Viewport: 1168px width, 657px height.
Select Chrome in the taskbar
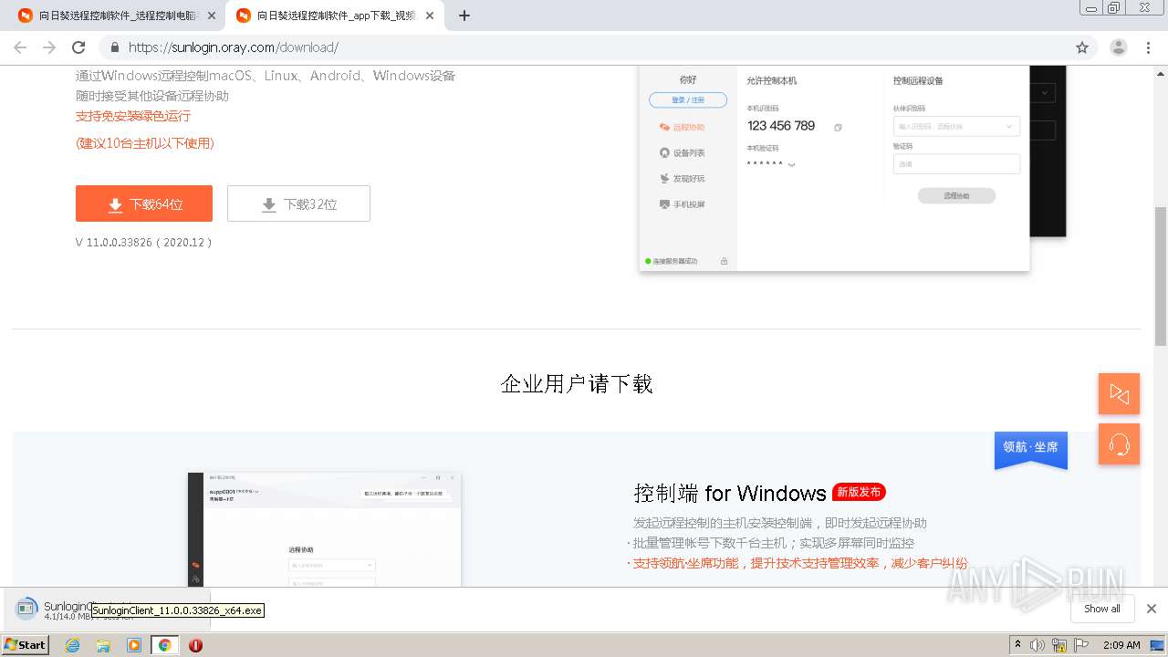tap(164, 645)
